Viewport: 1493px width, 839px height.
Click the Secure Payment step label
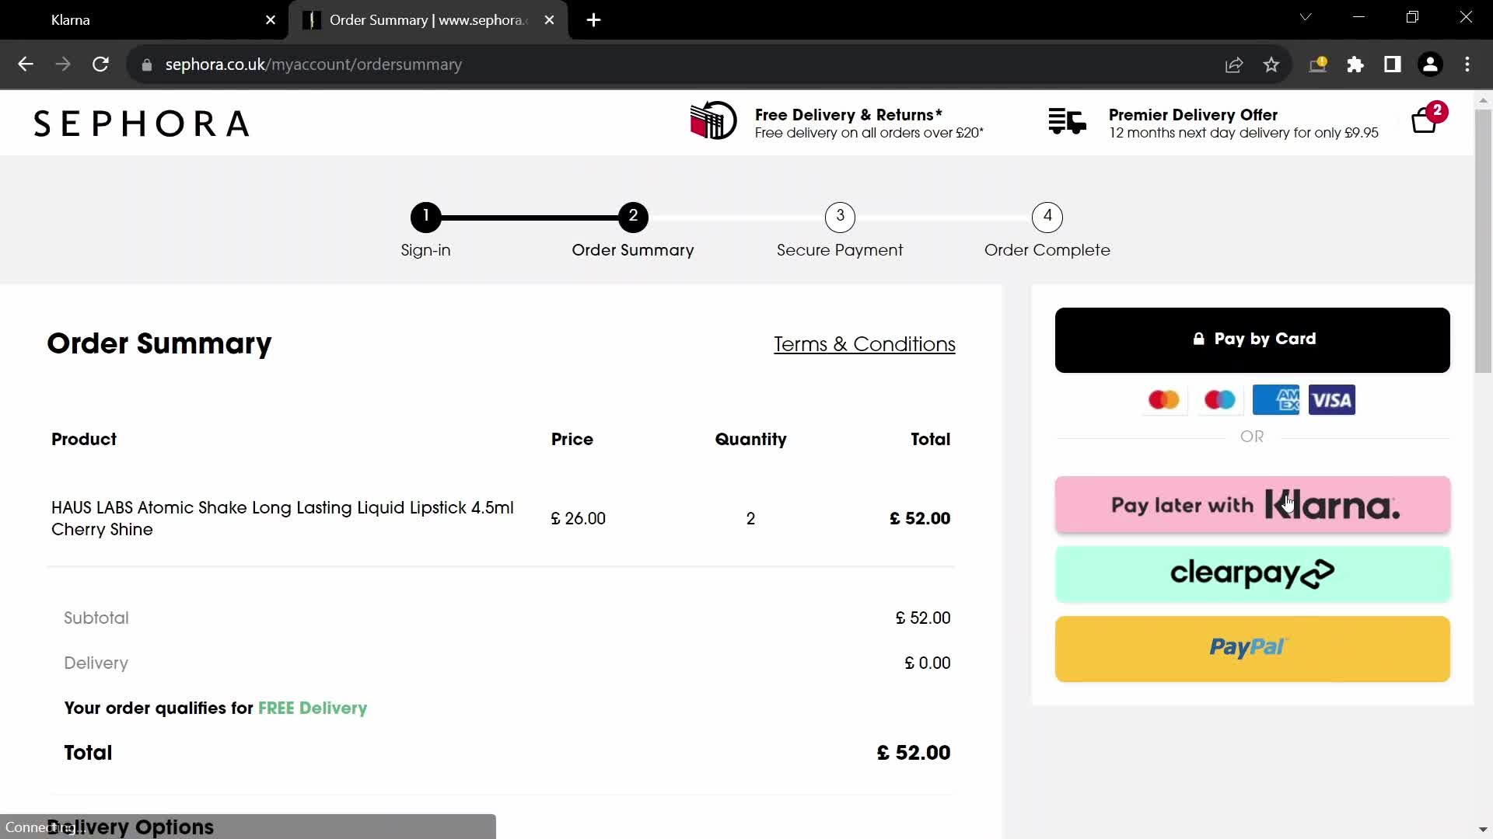(x=840, y=250)
